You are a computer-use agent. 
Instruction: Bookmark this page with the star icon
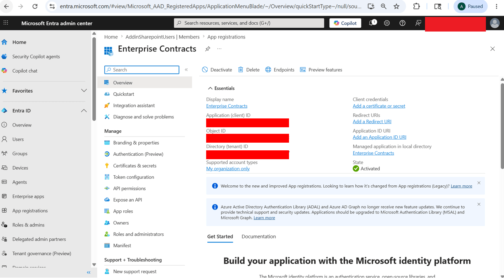tap(396, 7)
